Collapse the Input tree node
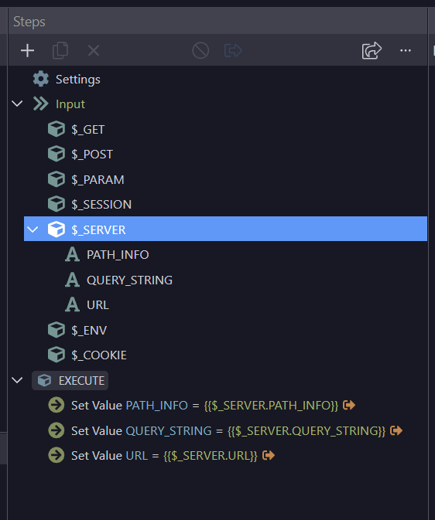This screenshot has width=435, height=520. pyautogui.click(x=17, y=104)
